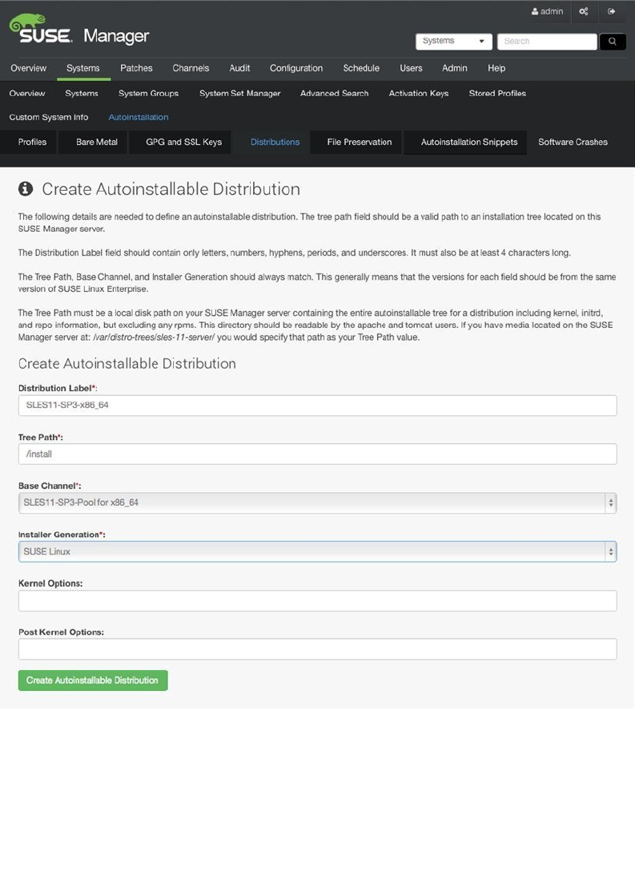This screenshot has height=876, width=635.
Task: Go to Activation Keys link
Action: pyautogui.click(x=419, y=93)
